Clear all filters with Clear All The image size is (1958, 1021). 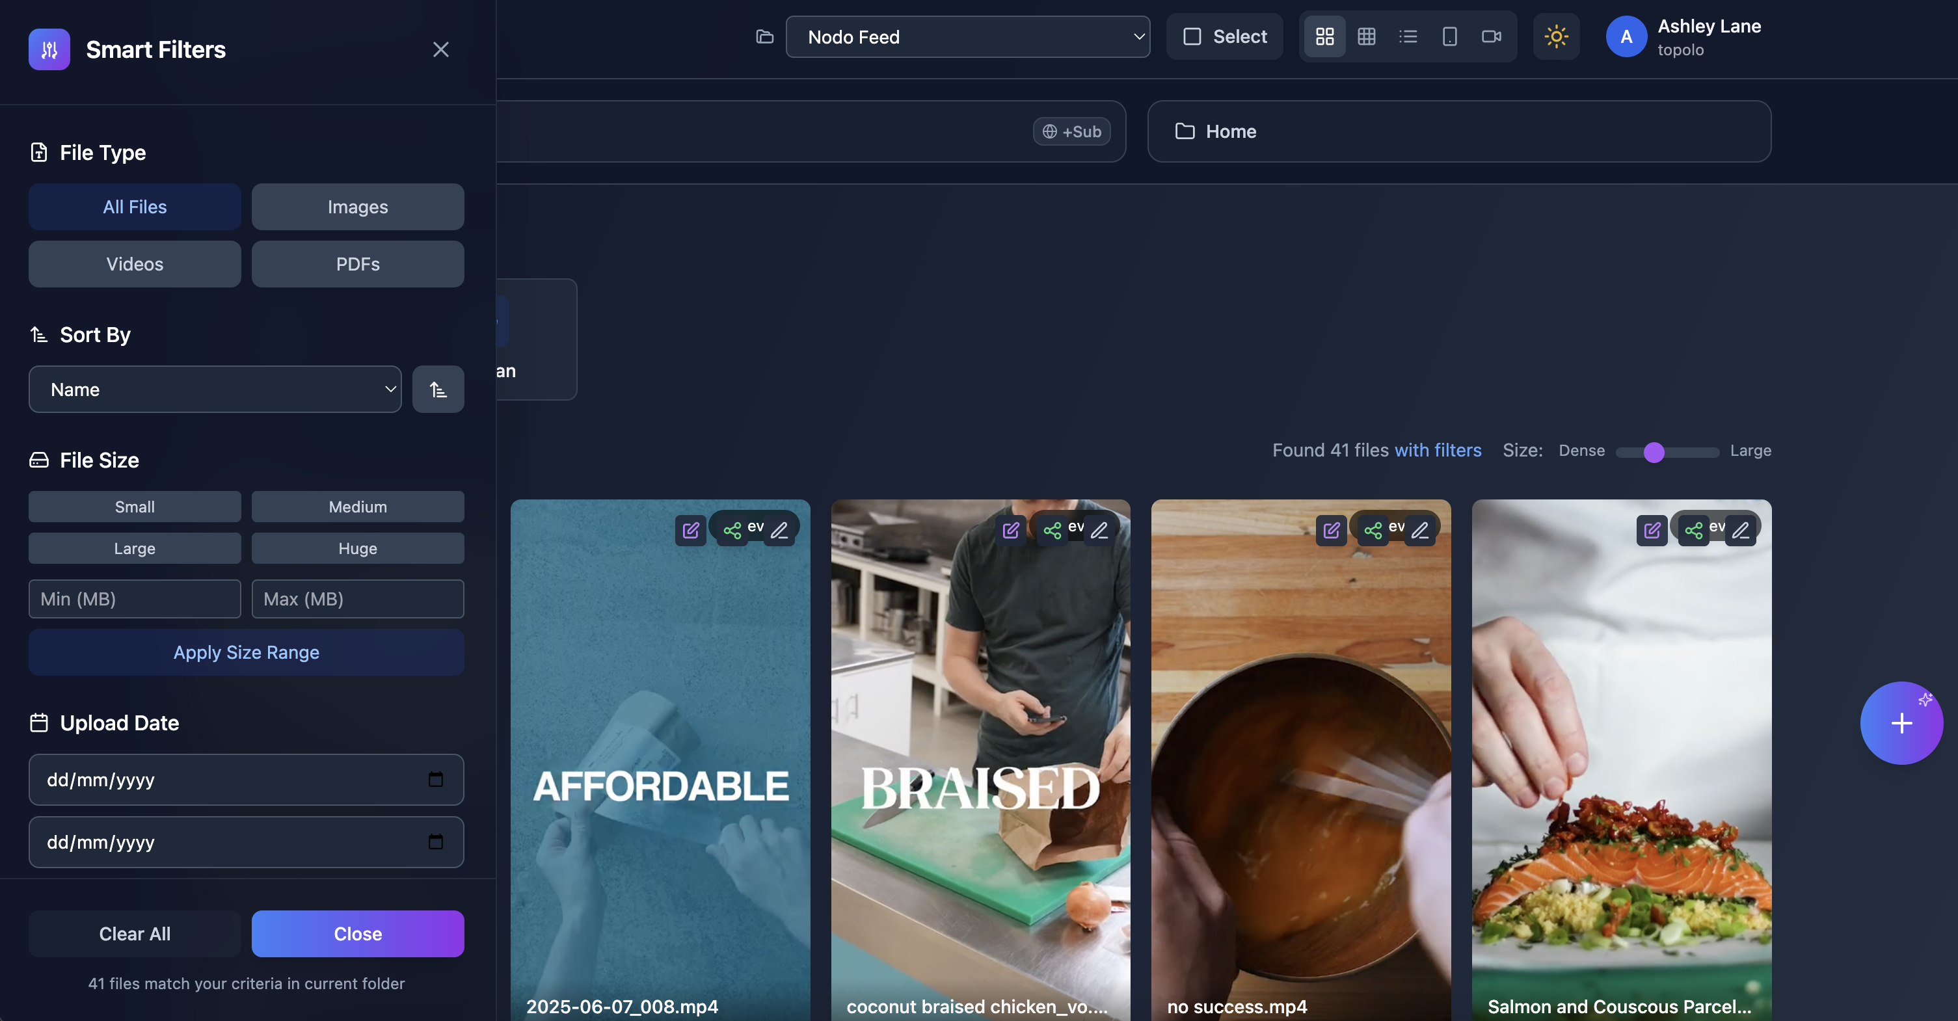point(135,934)
